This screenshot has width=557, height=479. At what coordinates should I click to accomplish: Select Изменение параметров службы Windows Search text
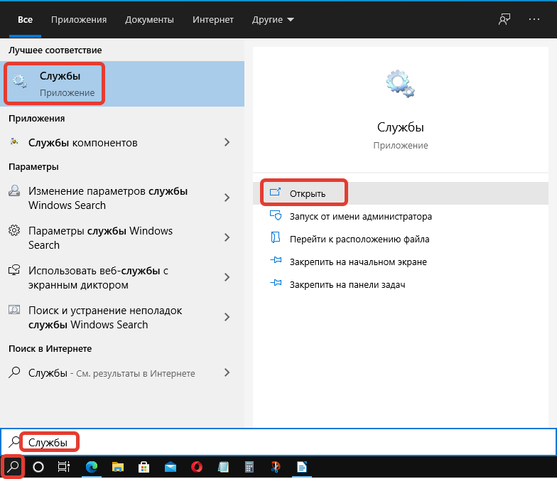(x=108, y=198)
